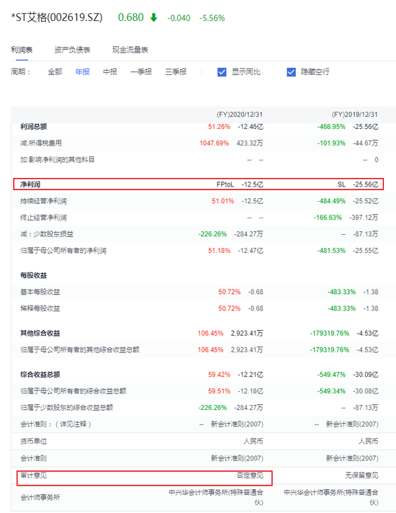This screenshot has width=396, height=513.
Task: Click the current price 0.680
Action: pos(131,17)
